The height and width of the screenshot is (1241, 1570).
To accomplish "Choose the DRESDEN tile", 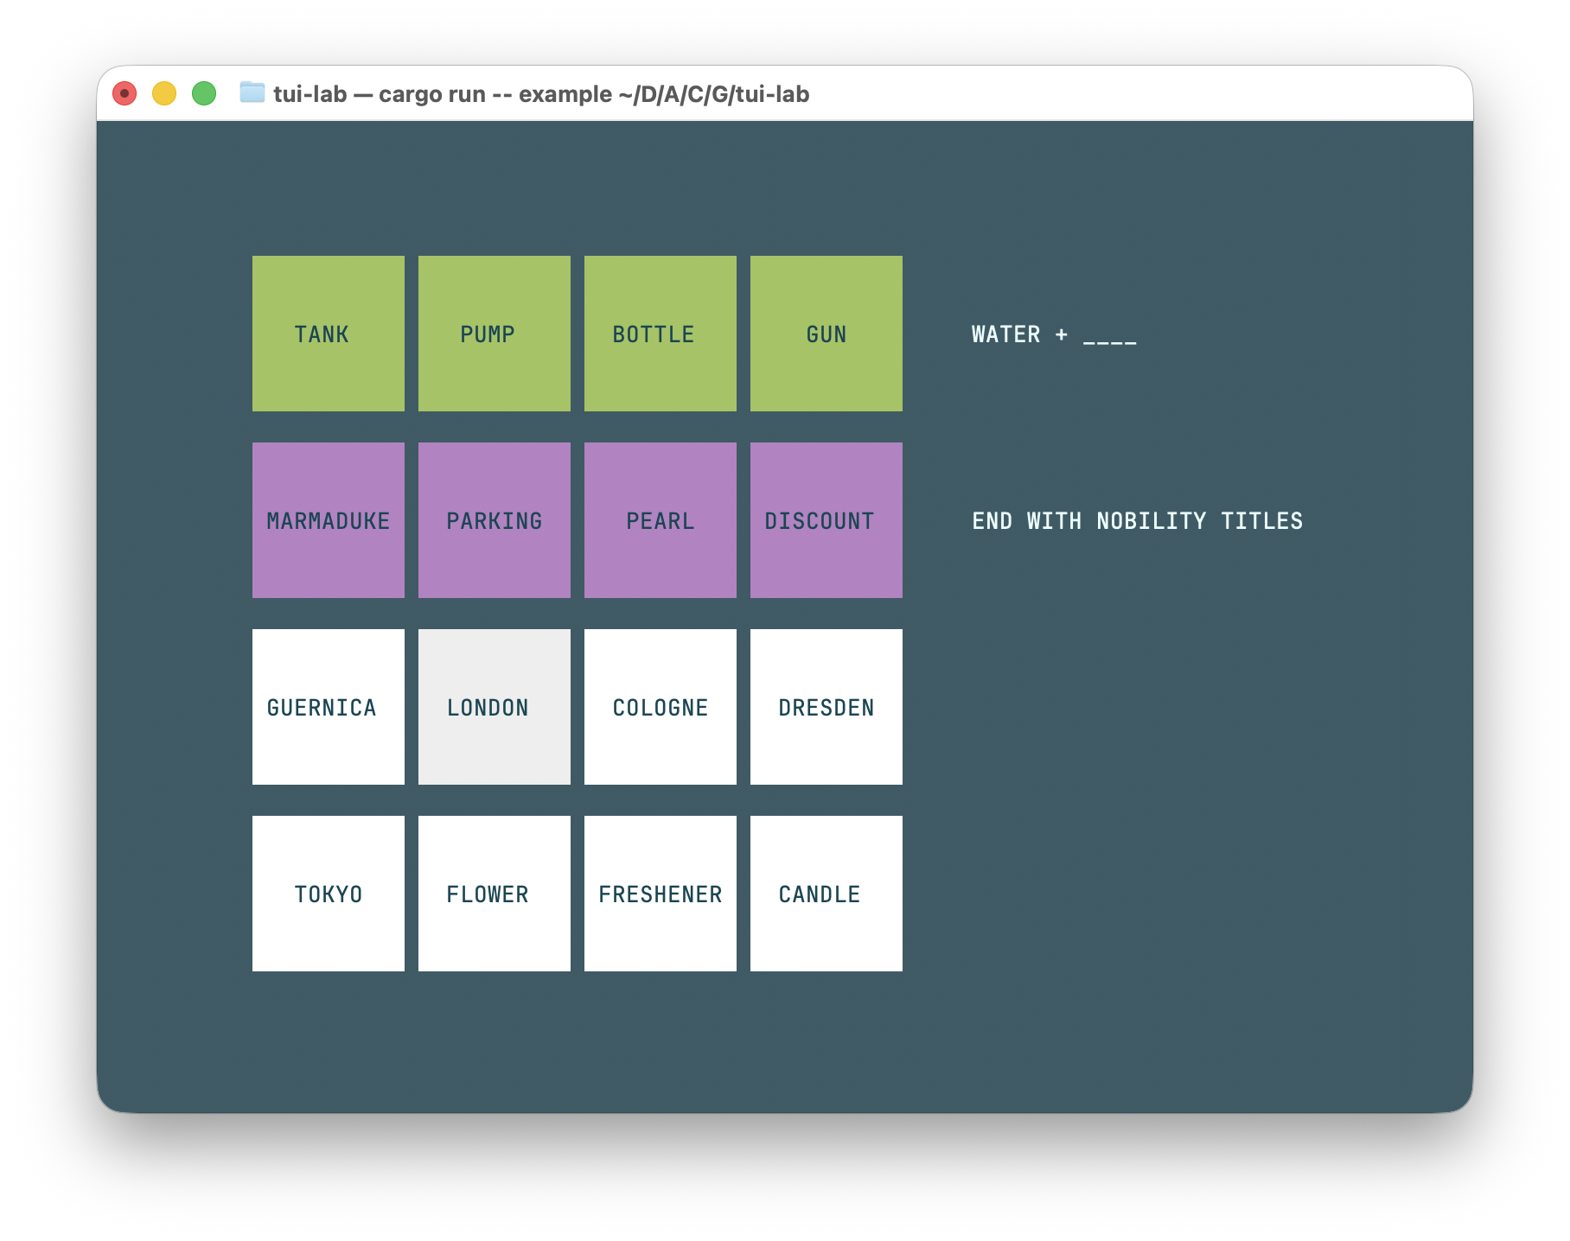I will click(x=826, y=707).
